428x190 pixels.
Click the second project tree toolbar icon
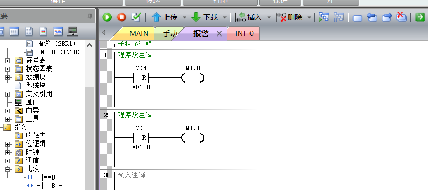[14, 32]
